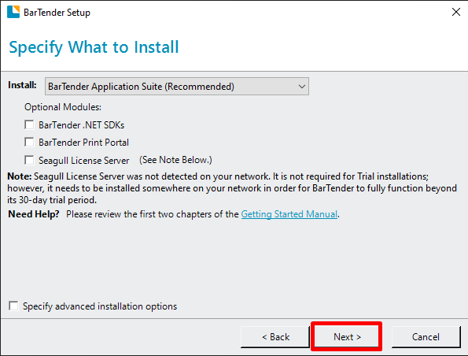Tick the Seagull License Server checkbox
Image resolution: width=468 pixels, height=356 pixels.
click(29, 160)
